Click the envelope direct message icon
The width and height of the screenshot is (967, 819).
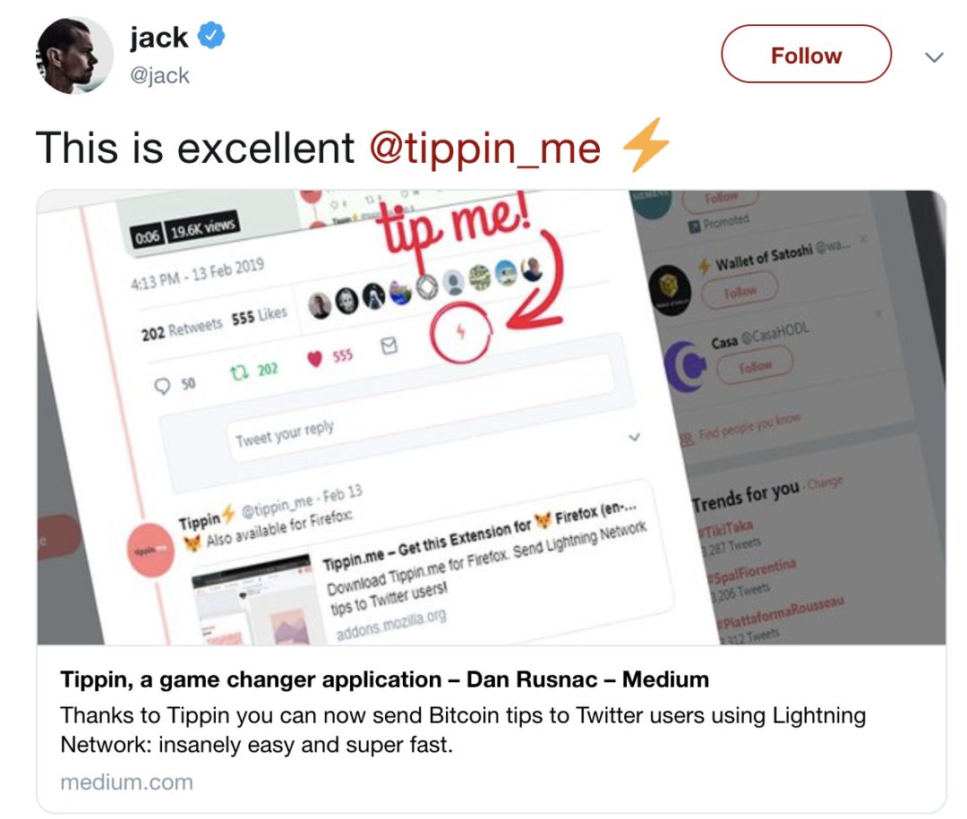(x=389, y=346)
